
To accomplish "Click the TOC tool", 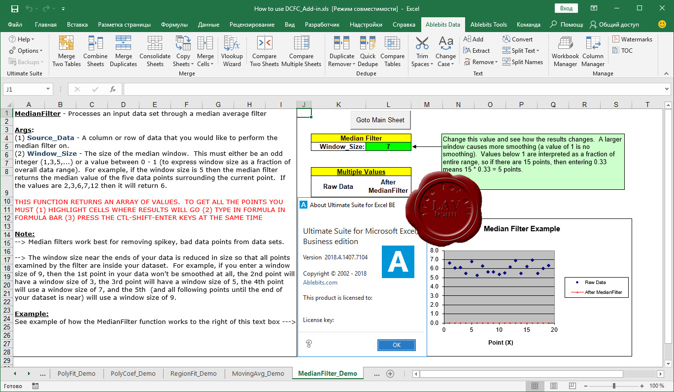I will pyautogui.click(x=622, y=50).
